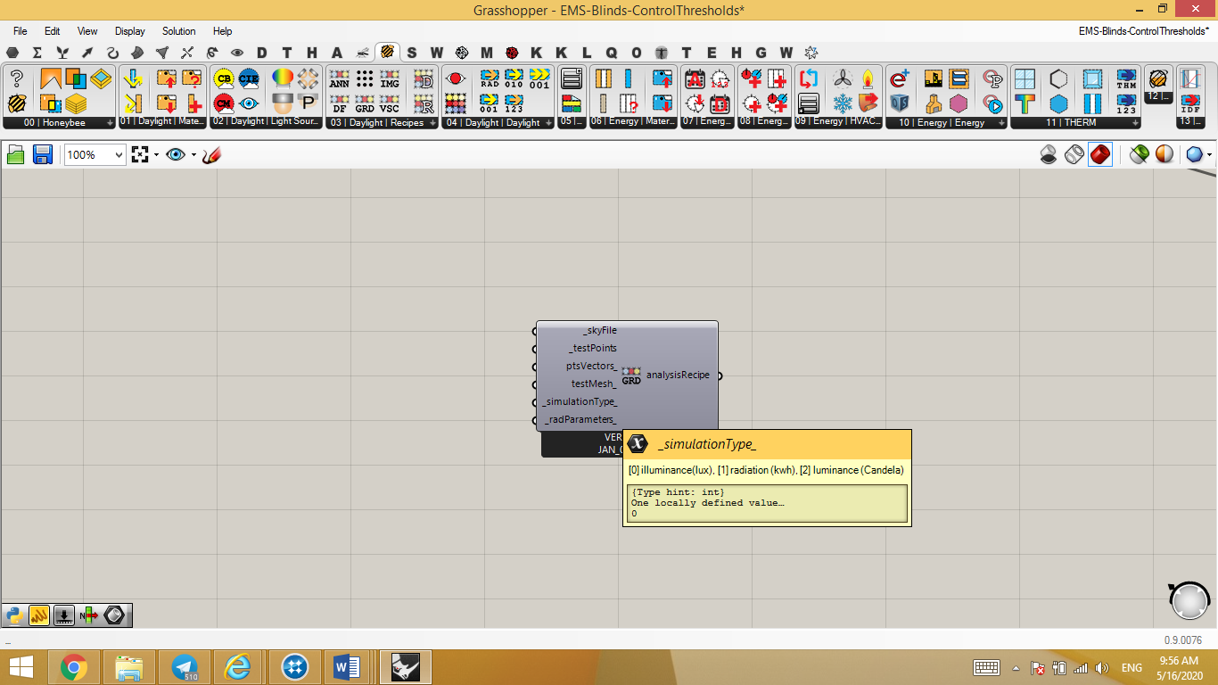The width and height of the screenshot is (1218, 685).
Task: Choose the VSC recipe icon
Action: pyautogui.click(x=390, y=103)
